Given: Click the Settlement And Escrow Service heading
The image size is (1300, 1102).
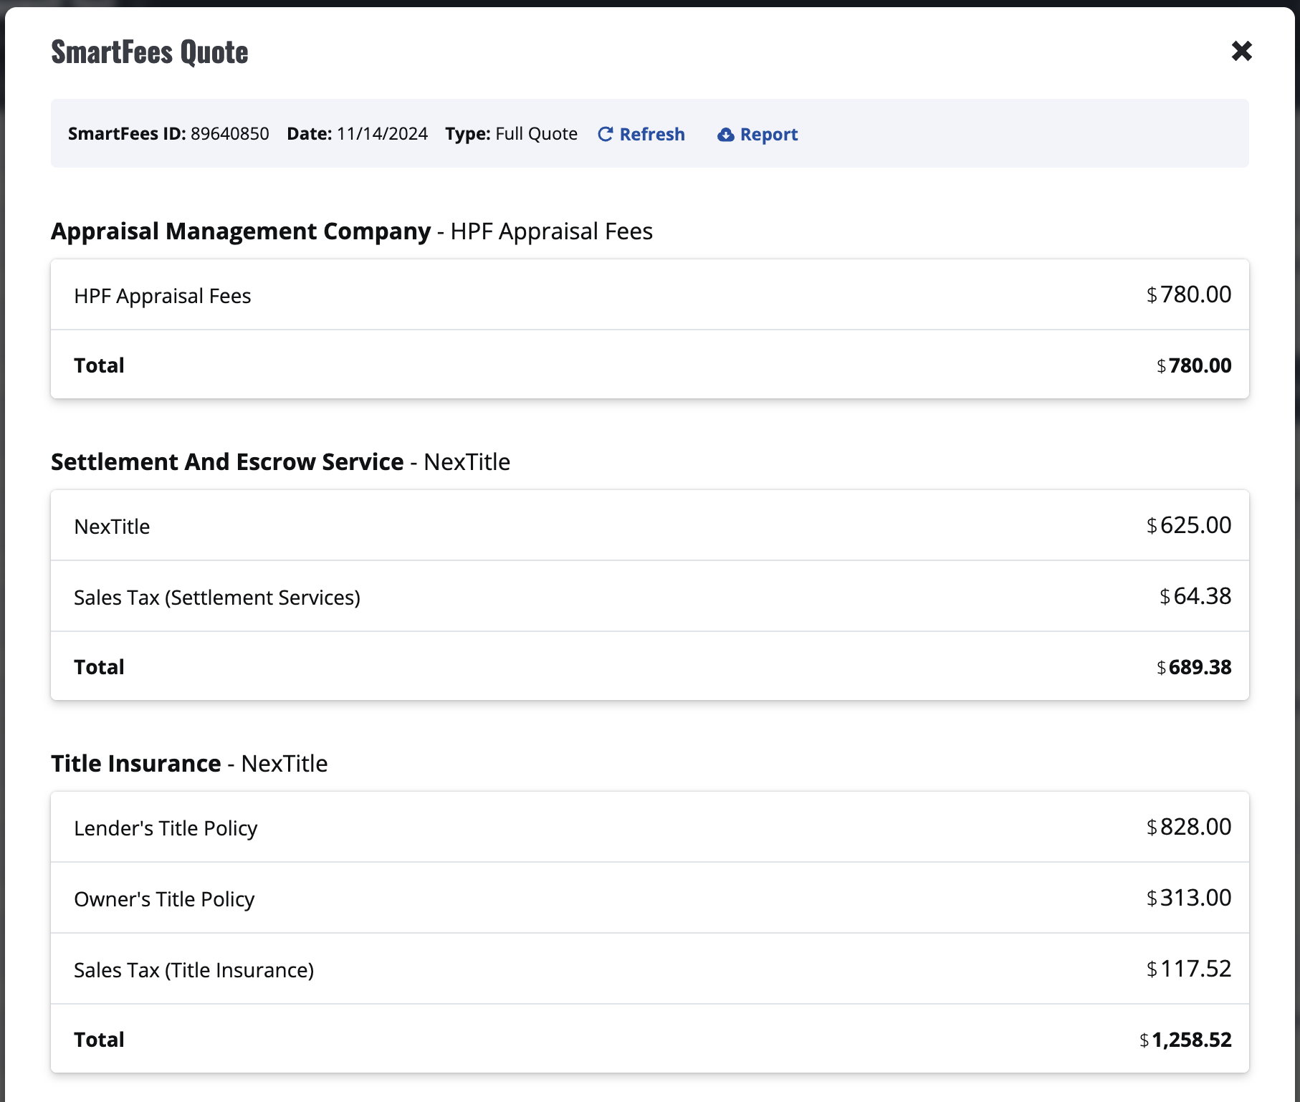Looking at the screenshot, I should pos(227,462).
